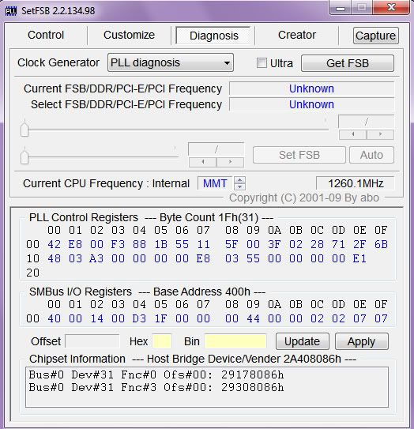
Task: Click right arrow under upper slider value box
Action: click(380, 134)
